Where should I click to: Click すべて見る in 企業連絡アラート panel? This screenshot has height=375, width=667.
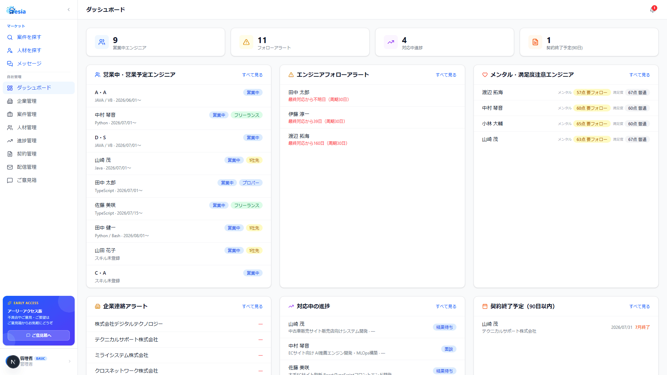[252, 307]
